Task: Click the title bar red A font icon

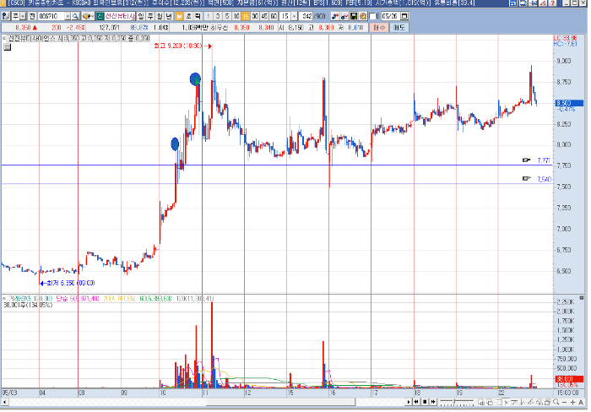Action: [543, 3]
